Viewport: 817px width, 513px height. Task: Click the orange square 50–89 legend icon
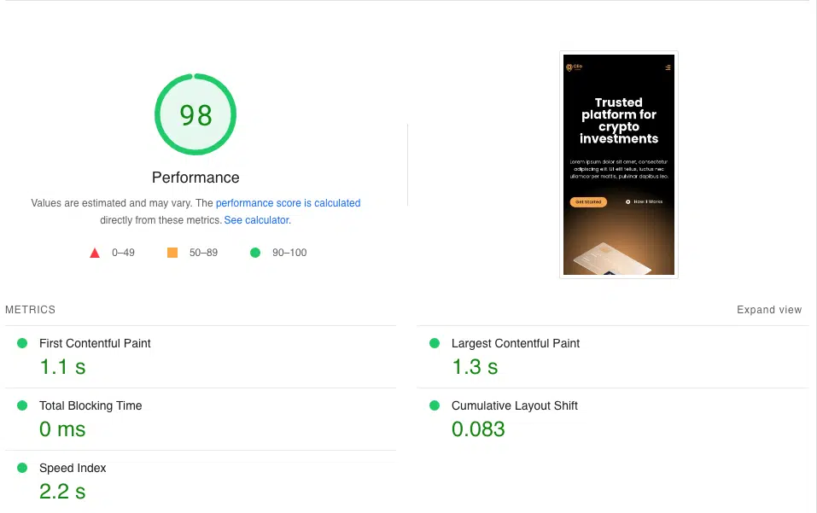(x=172, y=253)
